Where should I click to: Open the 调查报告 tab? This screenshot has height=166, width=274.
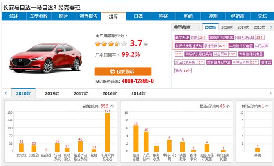[x=88, y=16]
